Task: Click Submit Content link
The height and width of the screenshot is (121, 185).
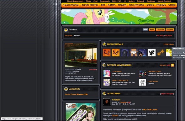Action: coord(164,1)
